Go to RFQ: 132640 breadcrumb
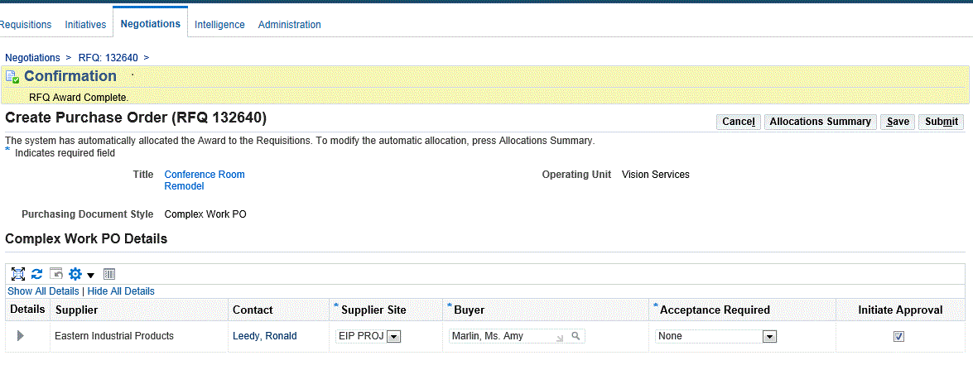 [109, 58]
